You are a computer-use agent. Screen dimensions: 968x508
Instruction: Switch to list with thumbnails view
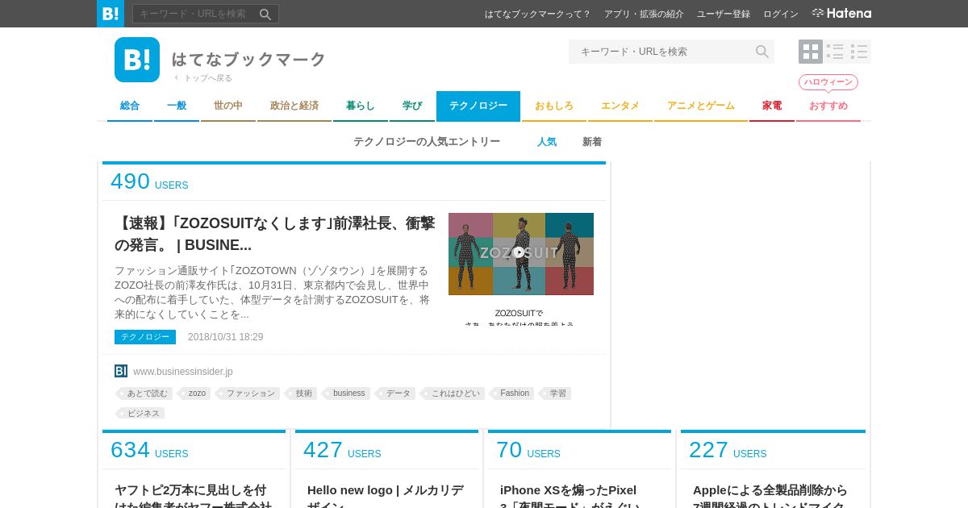(835, 52)
